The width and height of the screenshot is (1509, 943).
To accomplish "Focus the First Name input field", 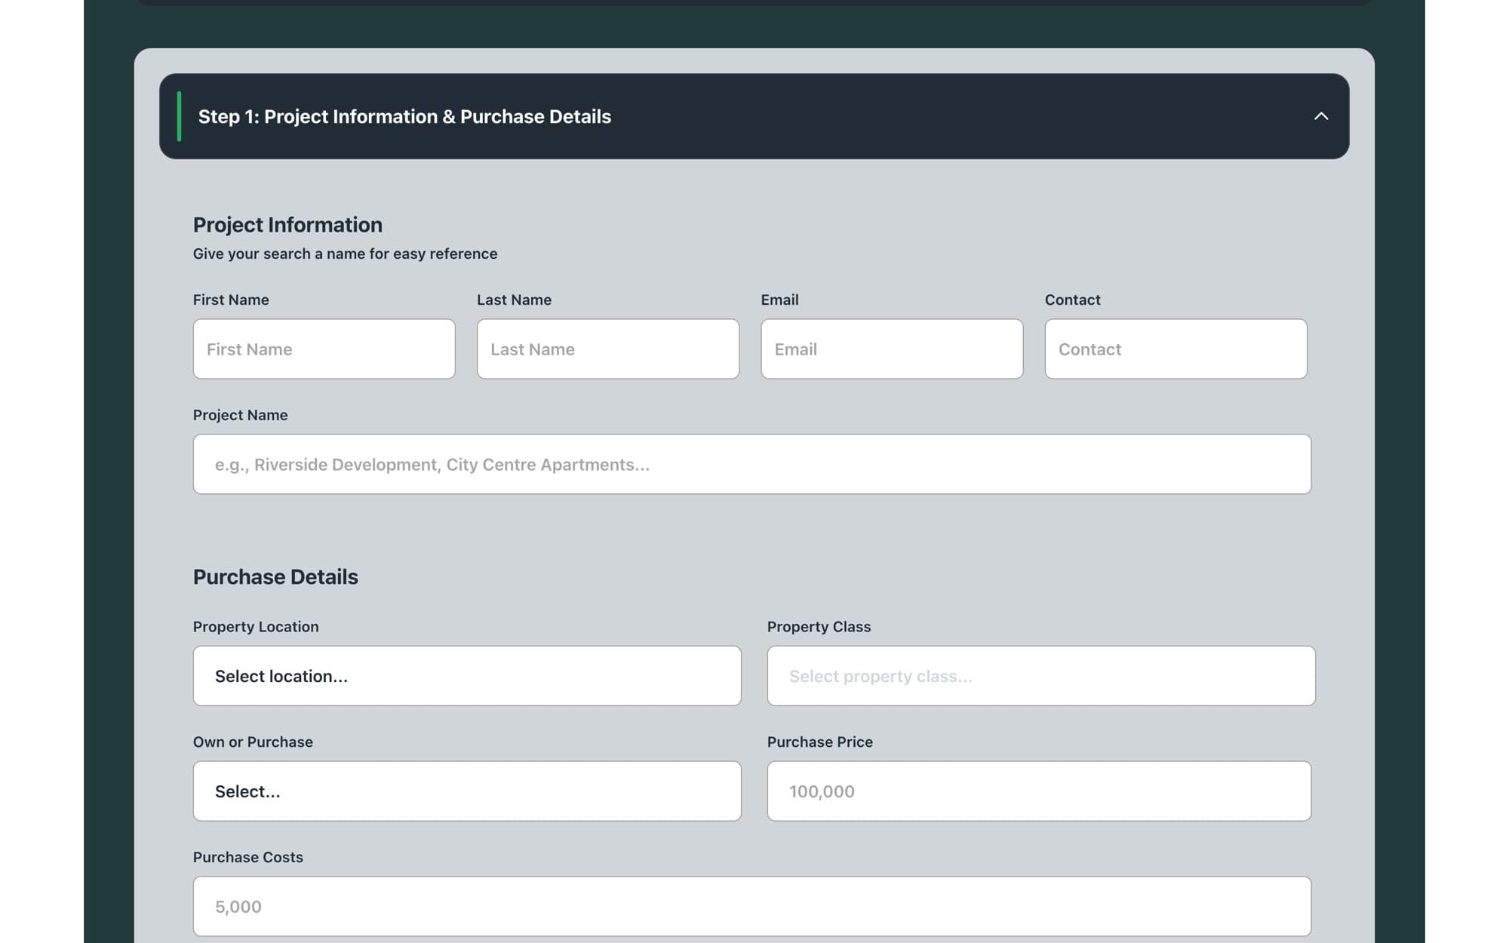I will (x=324, y=349).
